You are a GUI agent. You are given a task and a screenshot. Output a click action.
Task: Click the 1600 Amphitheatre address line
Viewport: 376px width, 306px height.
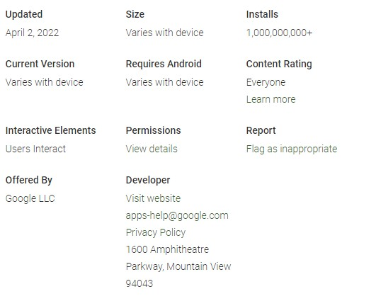click(167, 249)
